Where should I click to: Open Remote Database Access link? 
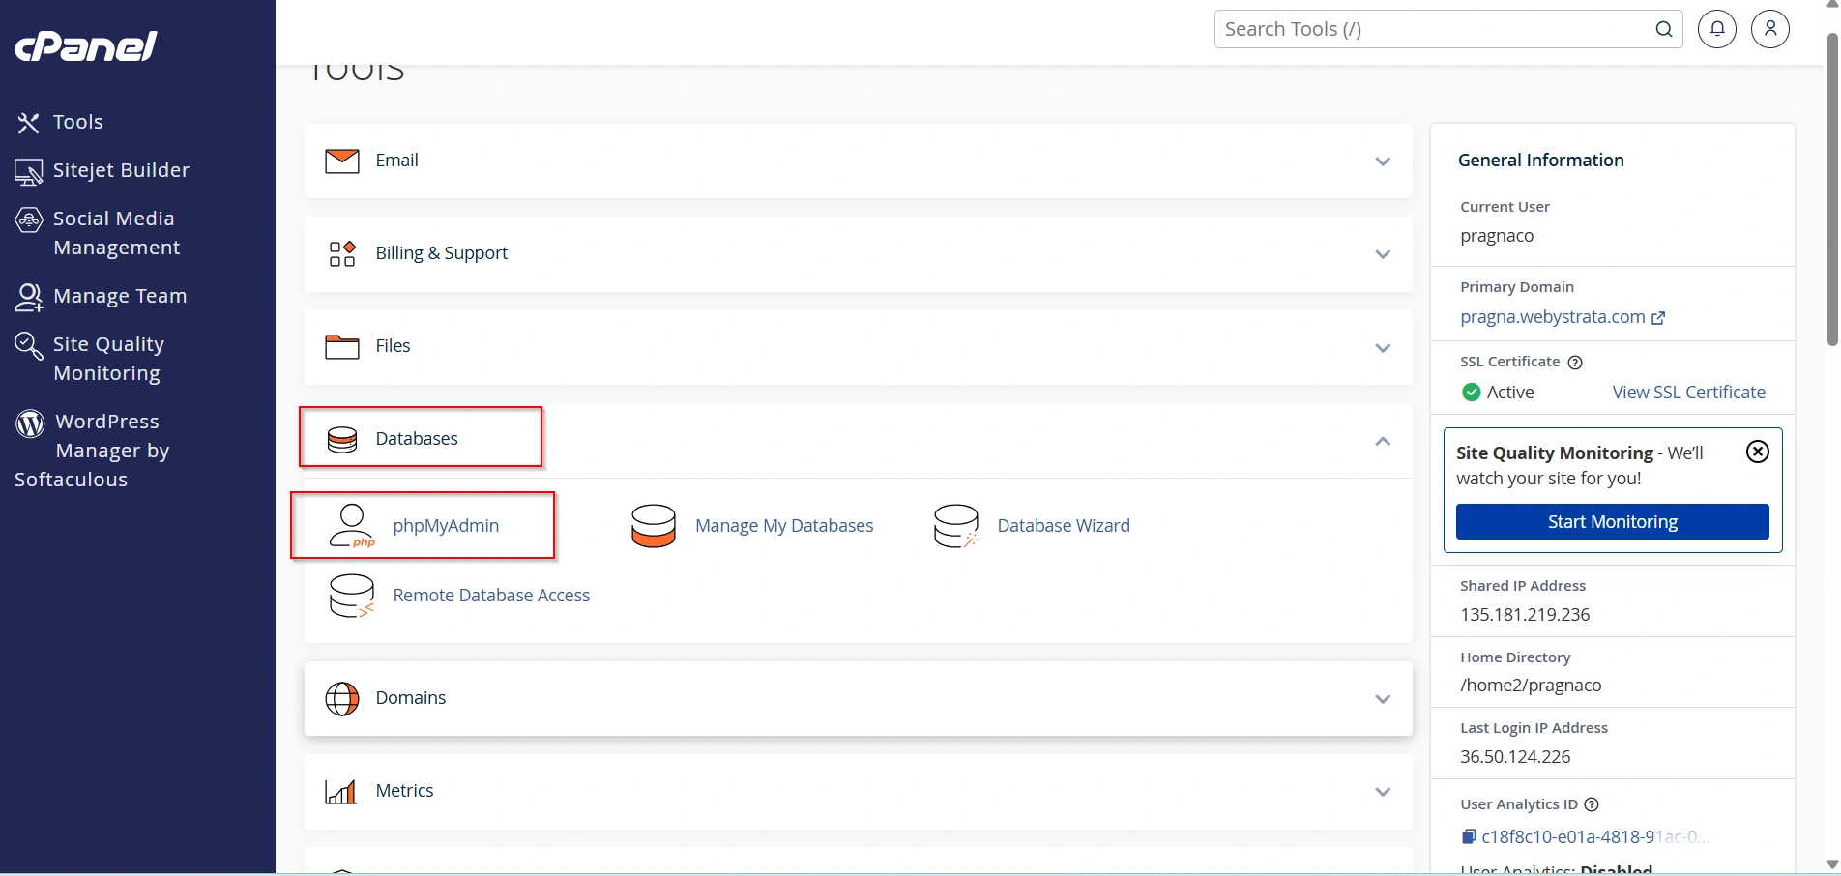(491, 596)
